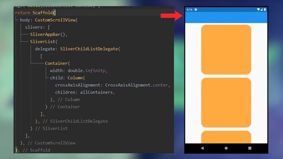Click 'Container(' widget line in code

pos(57,63)
